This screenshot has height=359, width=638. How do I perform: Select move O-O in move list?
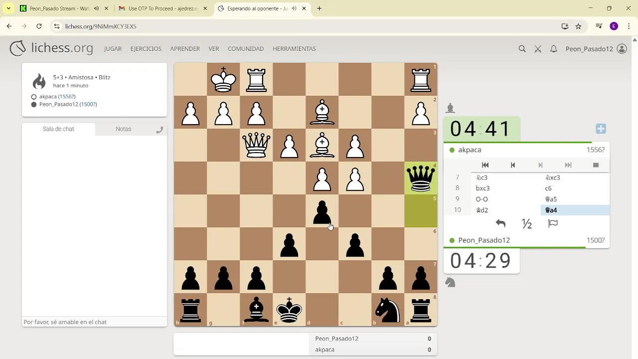point(506,199)
